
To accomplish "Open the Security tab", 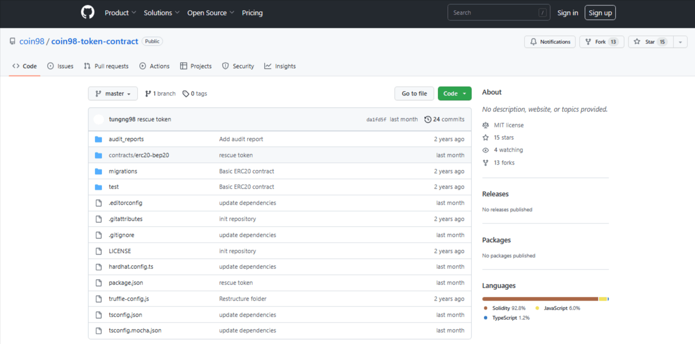I will pos(238,66).
